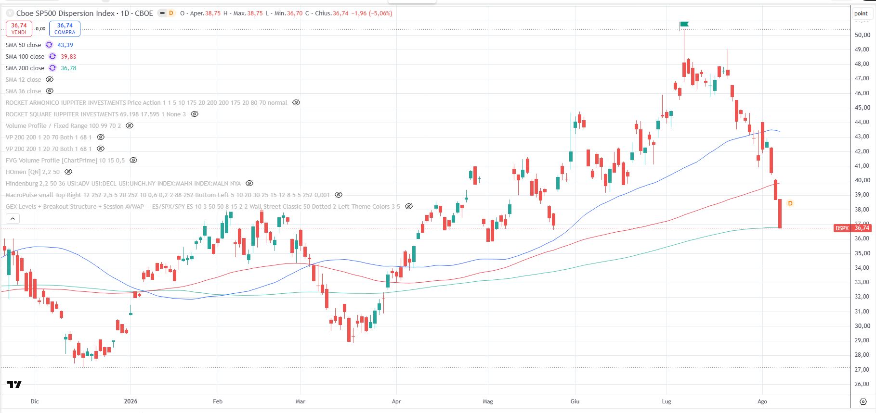Click the '2026' label on the time axis
Image resolution: width=876 pixels, height=413 pixels.
point(131,401)
